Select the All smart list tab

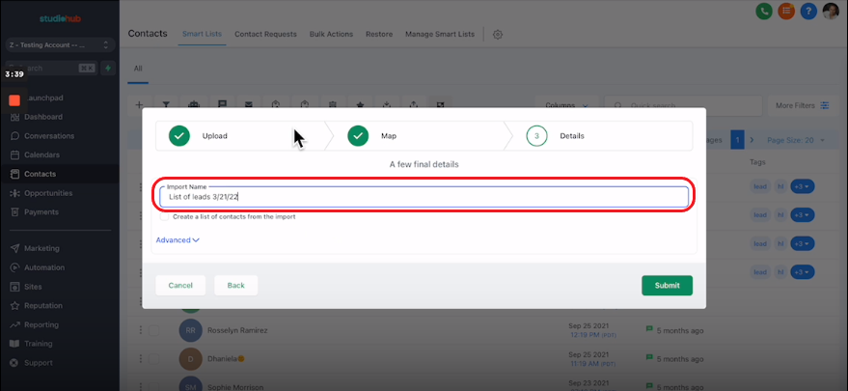(138, 69)
